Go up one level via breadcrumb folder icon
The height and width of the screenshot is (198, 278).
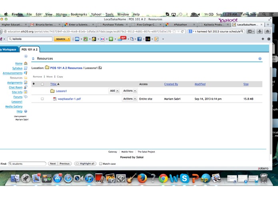100,68
